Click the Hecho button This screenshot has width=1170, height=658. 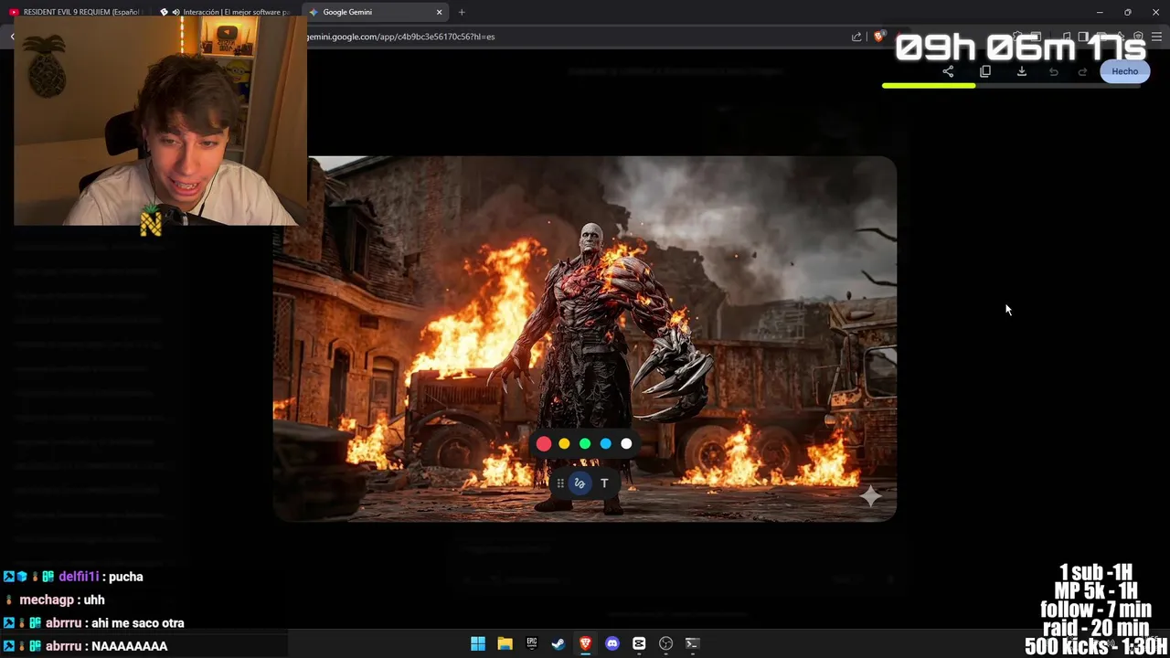click(x=1125, y=71)
